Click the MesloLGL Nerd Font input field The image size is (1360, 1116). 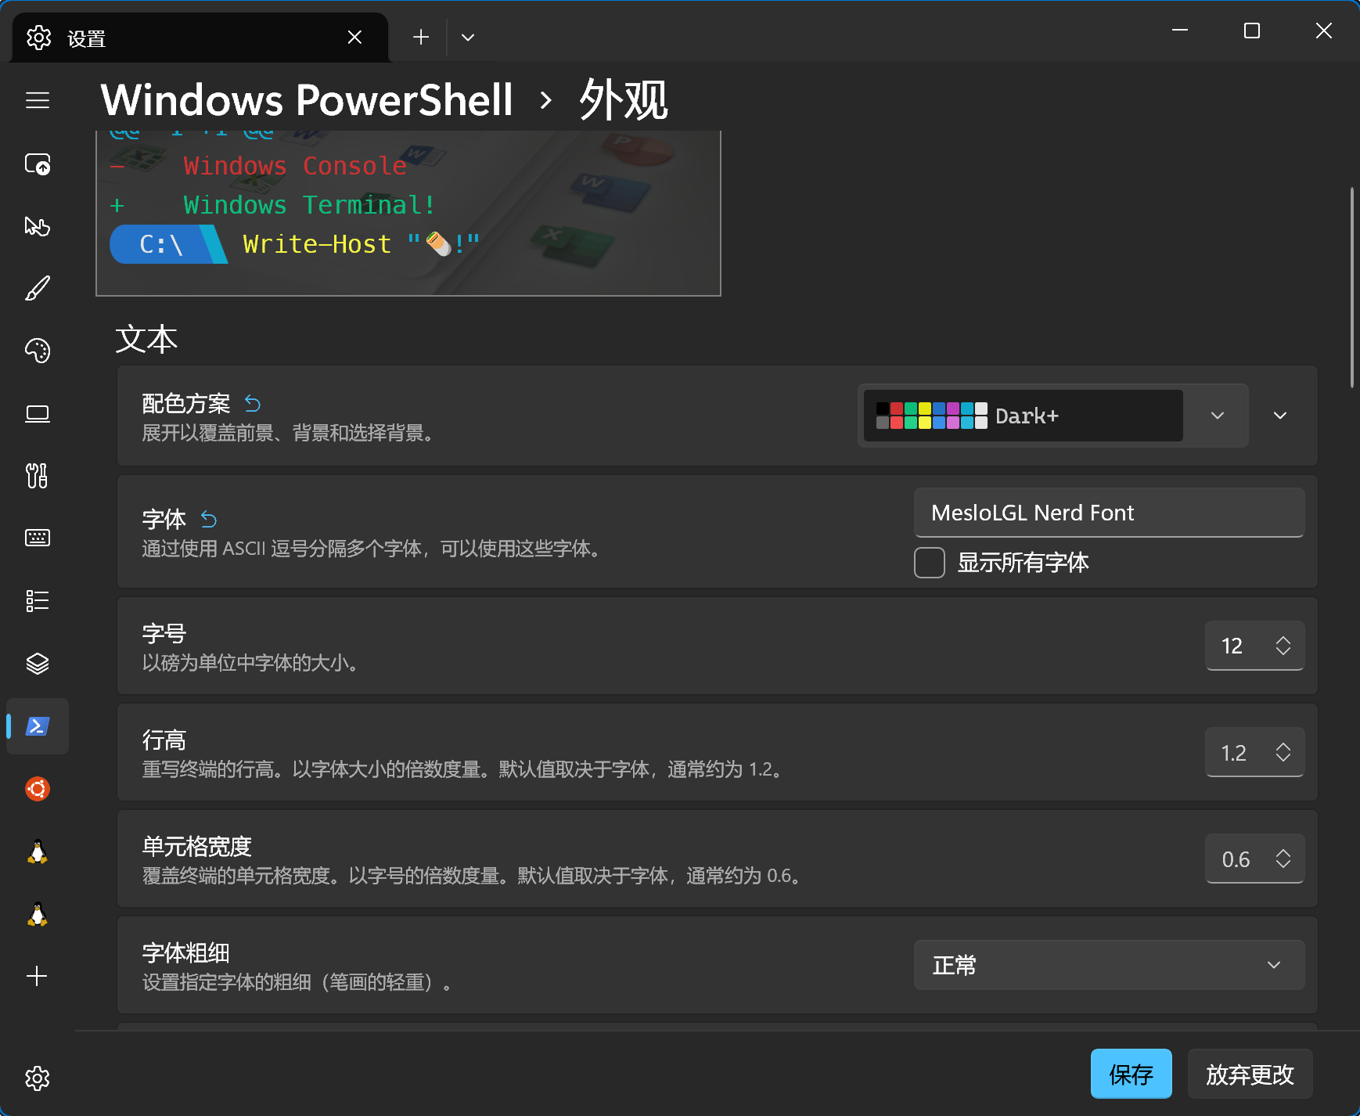point(1108,513)
